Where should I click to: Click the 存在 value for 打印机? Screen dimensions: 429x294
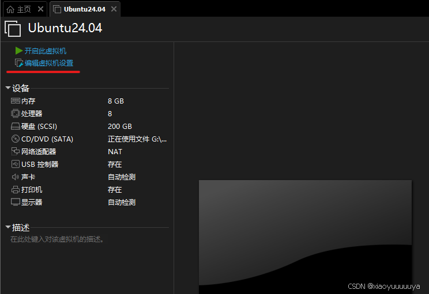pos(115,189)
